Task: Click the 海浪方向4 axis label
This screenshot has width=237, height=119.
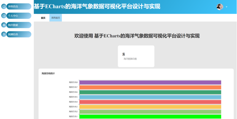Action: pos(73,102)
